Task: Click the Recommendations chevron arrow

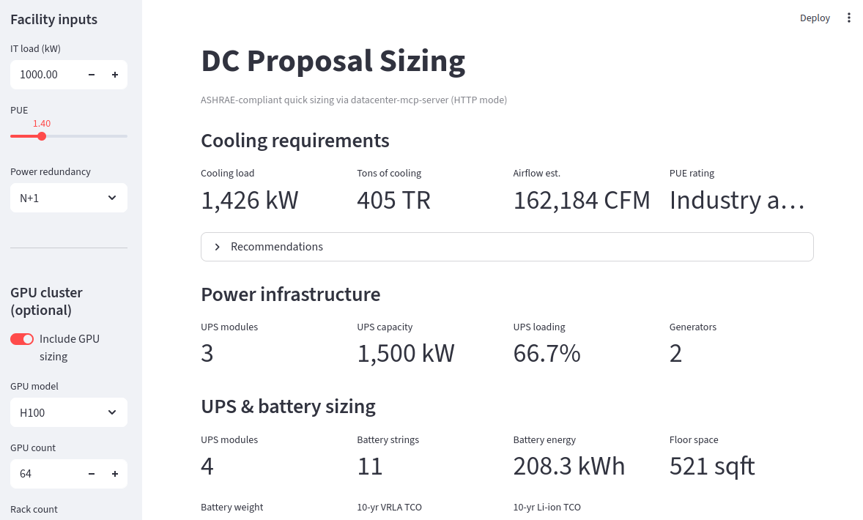Action: (217, 247)
